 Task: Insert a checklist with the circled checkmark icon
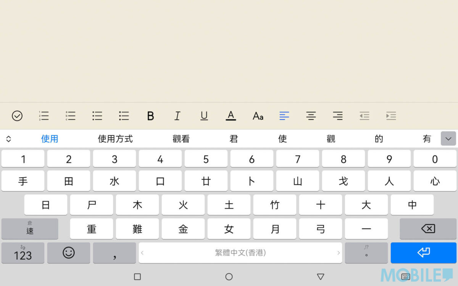click(x=17, y=116)
